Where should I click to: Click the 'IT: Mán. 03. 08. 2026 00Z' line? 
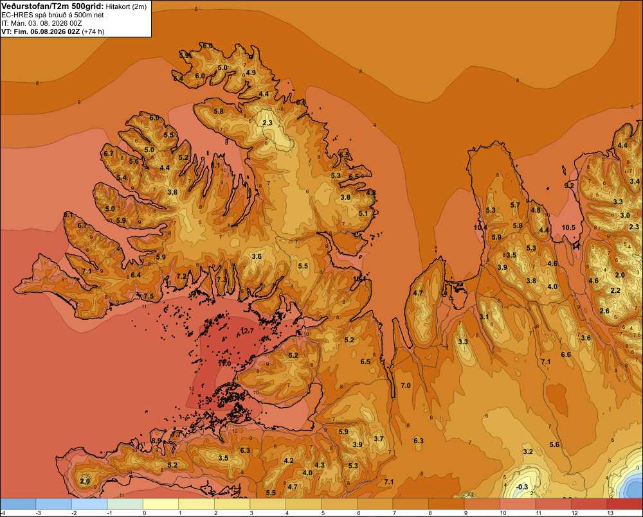[40, 23]
